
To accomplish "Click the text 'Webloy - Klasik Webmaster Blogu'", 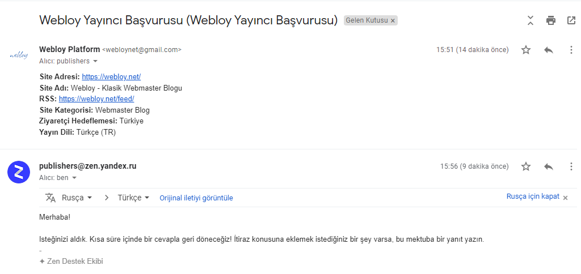I will pos(127,88).
